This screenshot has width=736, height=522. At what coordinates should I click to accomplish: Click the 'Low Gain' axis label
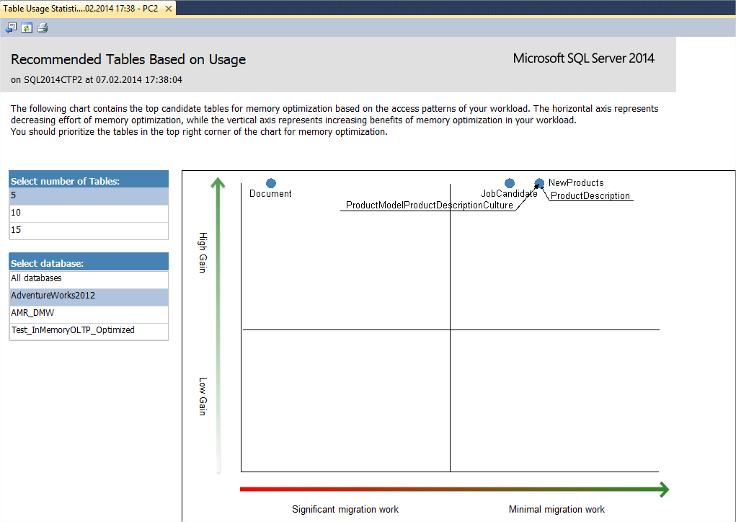point(203,397)
